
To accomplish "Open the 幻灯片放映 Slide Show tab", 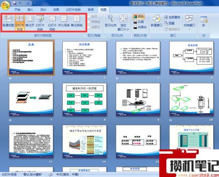I will point(73,10).
